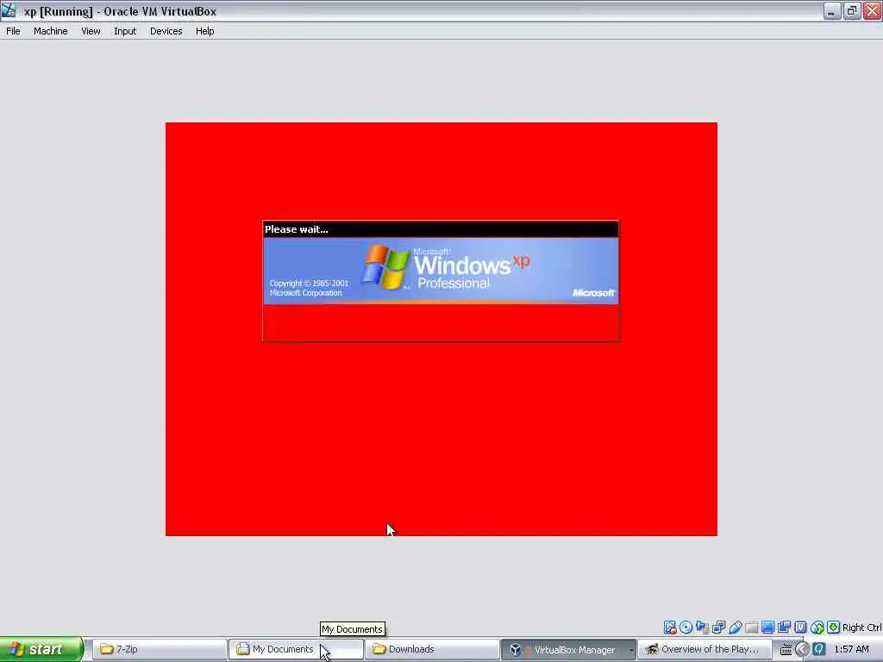
Task: Click the shared folders status icon
Action: click(751, 628)
